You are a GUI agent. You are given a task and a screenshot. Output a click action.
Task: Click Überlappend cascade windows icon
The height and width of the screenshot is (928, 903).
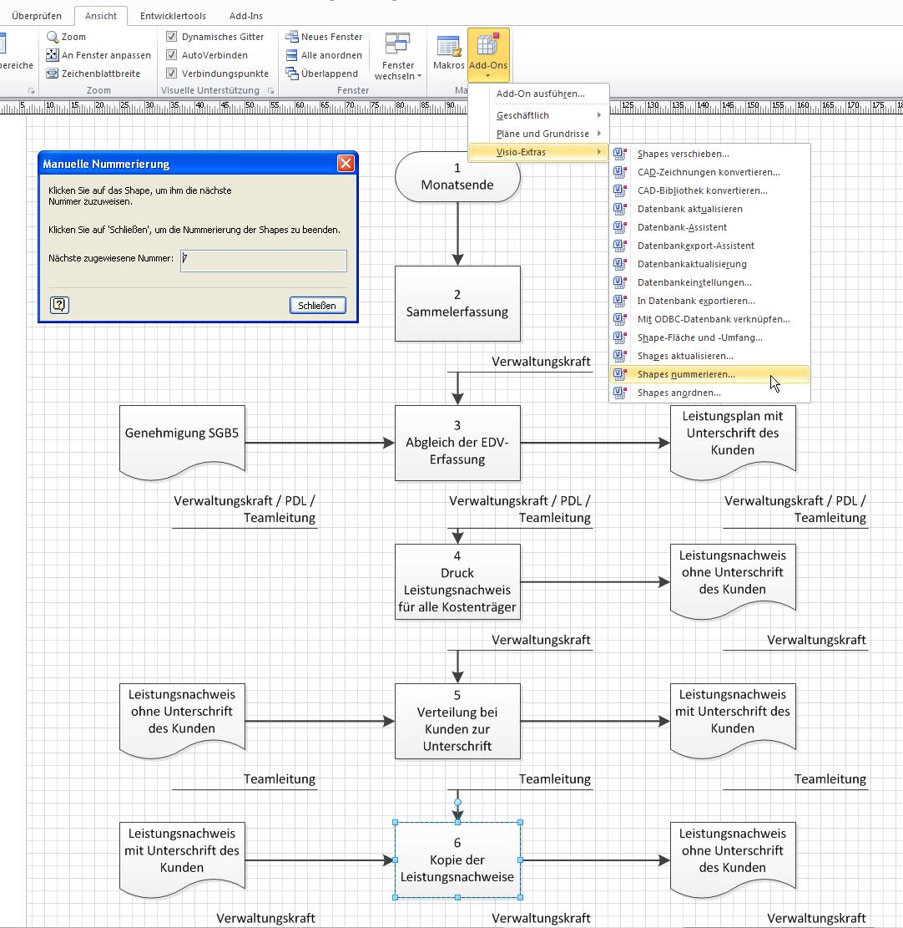pyautogui.click(x=293, y=74)
